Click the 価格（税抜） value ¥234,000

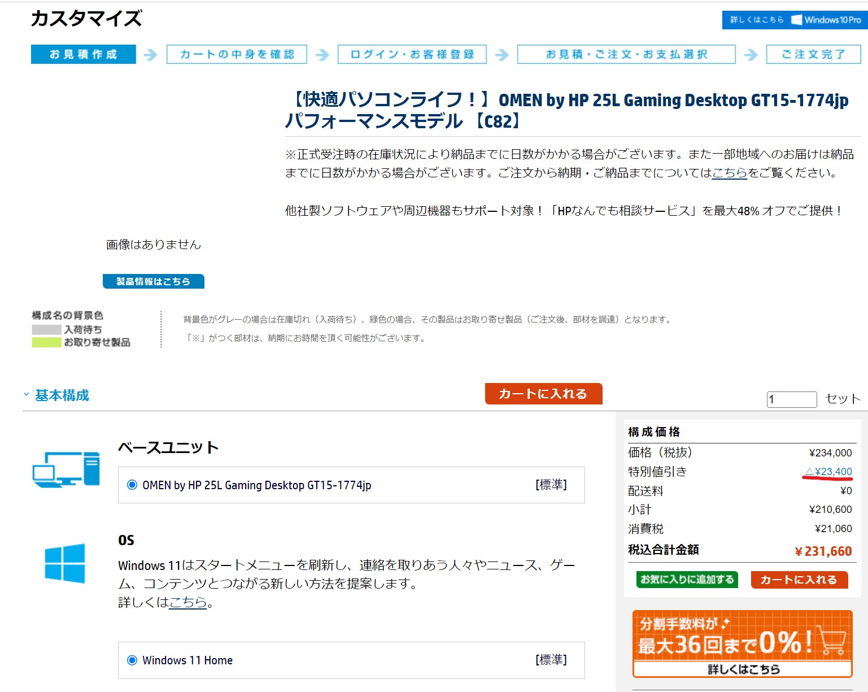click(830, 453)
